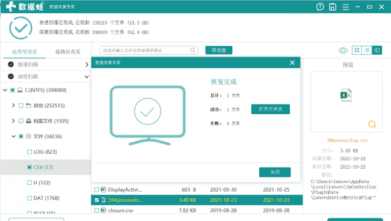Close the recovery complete dialog with X

(x=292, y=62)
